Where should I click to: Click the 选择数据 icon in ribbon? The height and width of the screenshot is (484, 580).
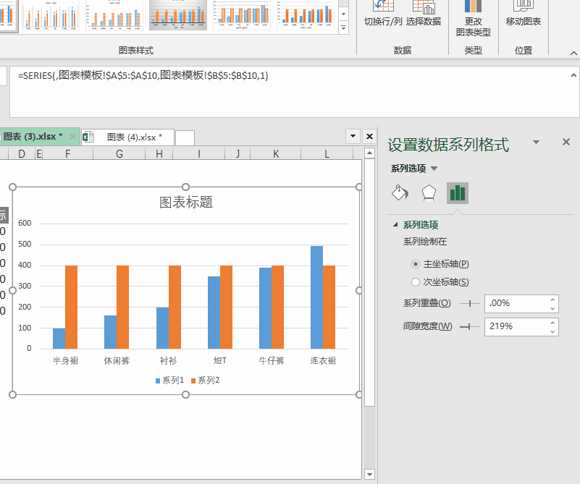(424, 7)
